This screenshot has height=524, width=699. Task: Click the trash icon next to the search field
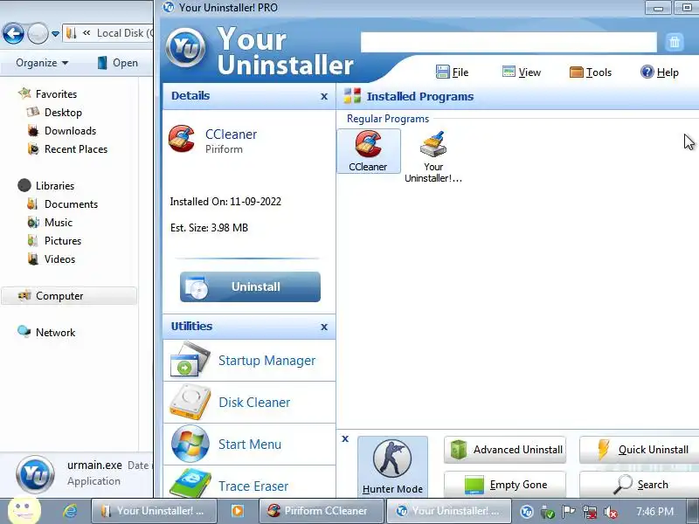click(674, 42)
